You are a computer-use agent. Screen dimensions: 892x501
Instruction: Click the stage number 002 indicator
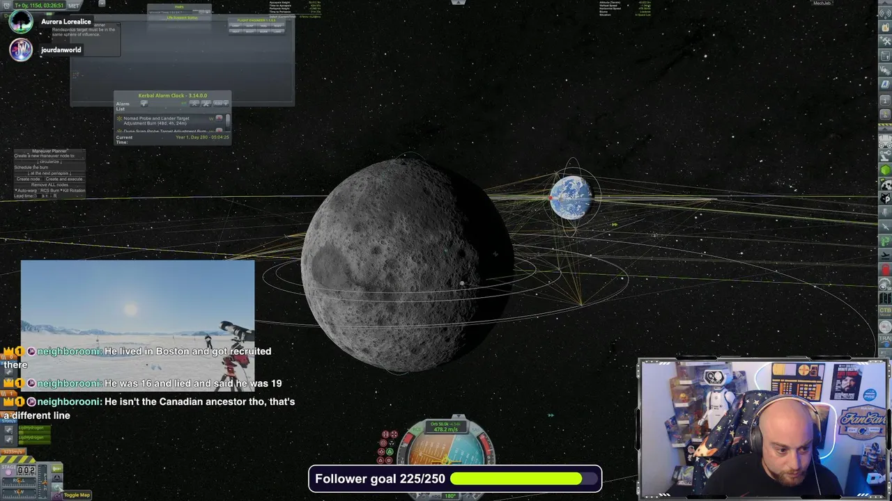(26, 470)
